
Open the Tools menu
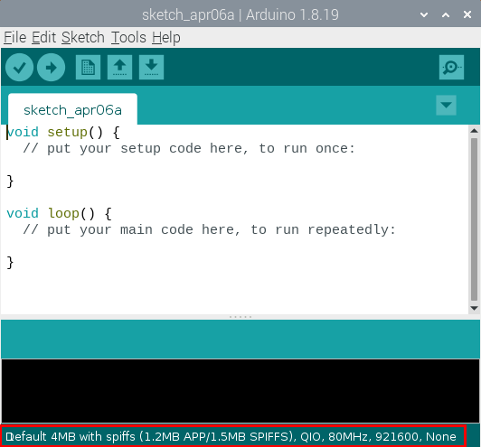tap(128, 38)
